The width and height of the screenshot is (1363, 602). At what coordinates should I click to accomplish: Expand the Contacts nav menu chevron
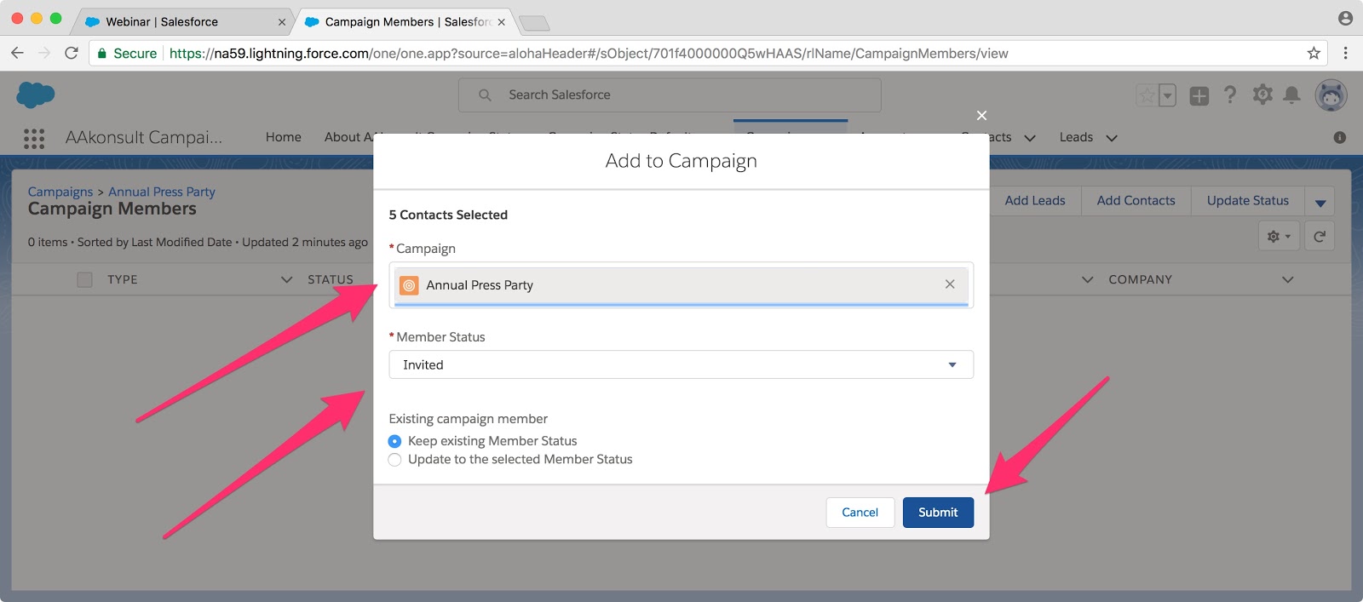pos(1029,138)
